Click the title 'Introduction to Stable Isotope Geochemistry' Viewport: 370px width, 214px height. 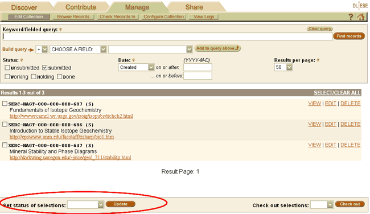61,131
